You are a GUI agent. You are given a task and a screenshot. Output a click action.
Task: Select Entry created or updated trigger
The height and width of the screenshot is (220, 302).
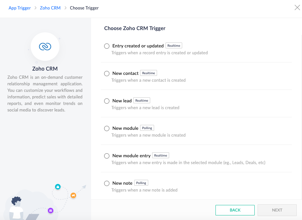click(107, 46)
